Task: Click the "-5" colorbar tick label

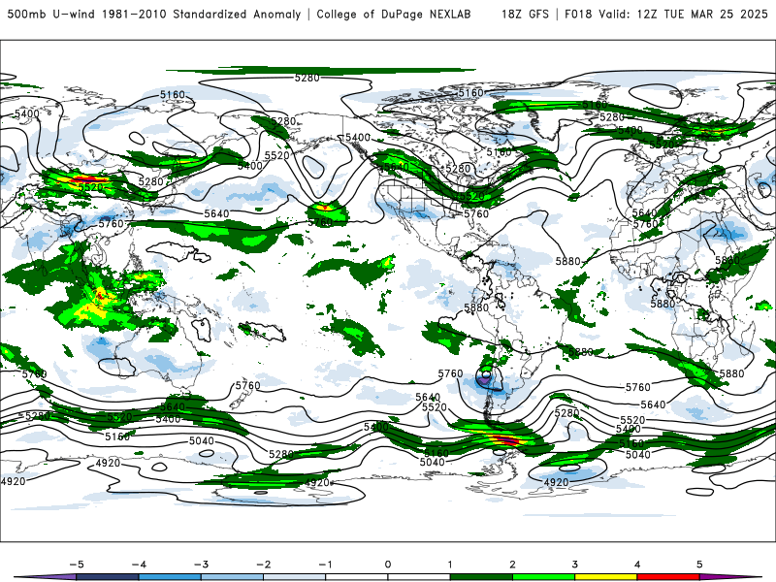Action: (x=77, y=565)
